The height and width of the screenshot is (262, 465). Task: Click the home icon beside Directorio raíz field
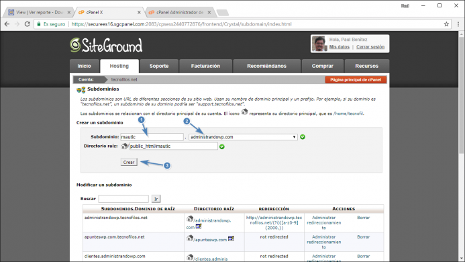[124, 146]
